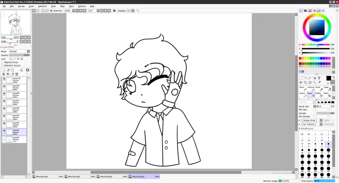This screenshot has height=183, width=339.
Task: Choose the magic wand tool
Action: point(310,78)
